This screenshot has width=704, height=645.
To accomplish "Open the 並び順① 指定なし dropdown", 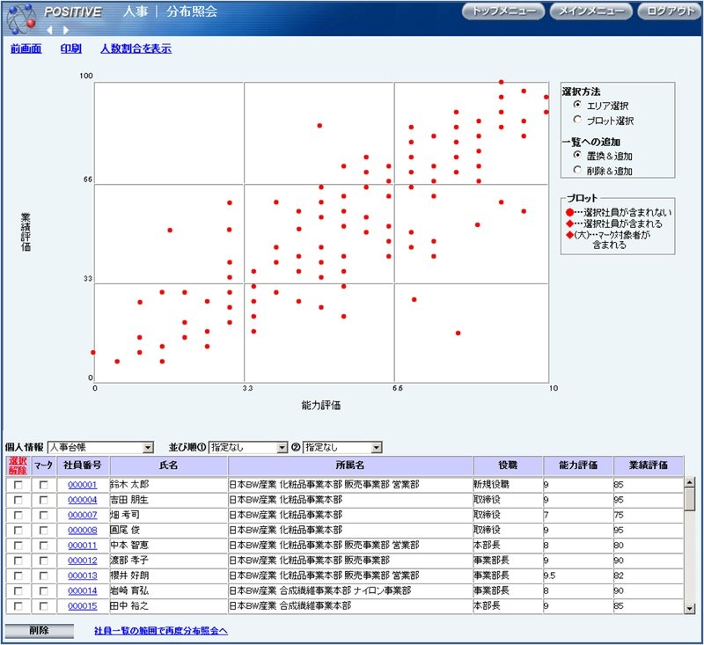I will tap(248, 447).
